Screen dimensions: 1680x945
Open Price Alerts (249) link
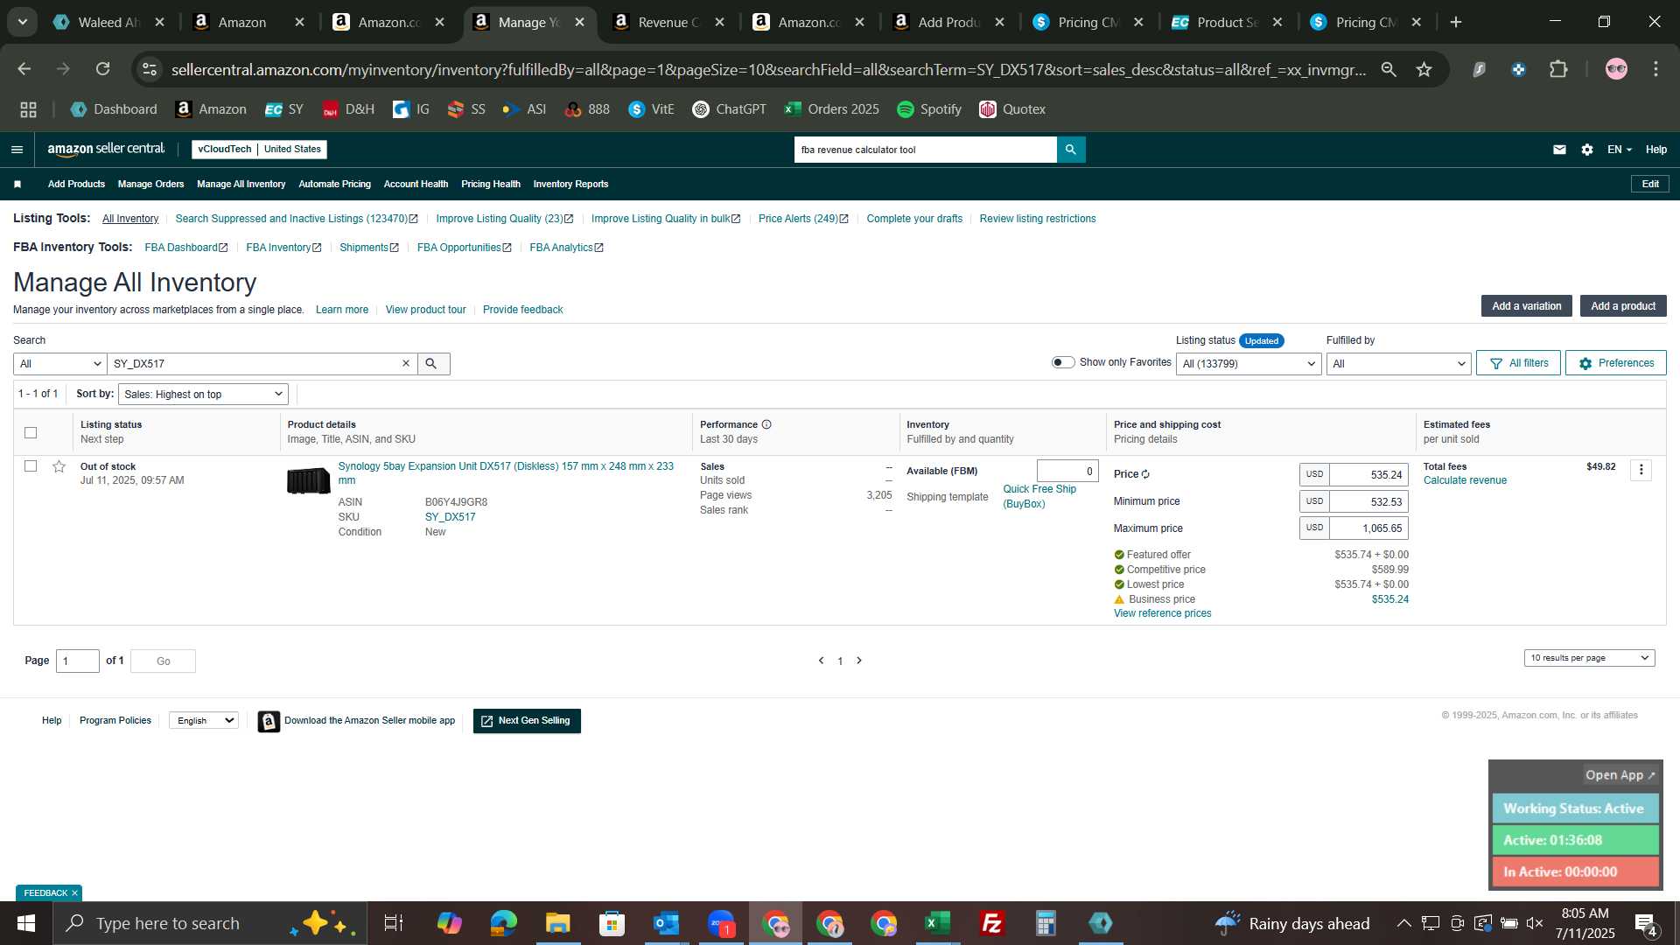[803, 219]
